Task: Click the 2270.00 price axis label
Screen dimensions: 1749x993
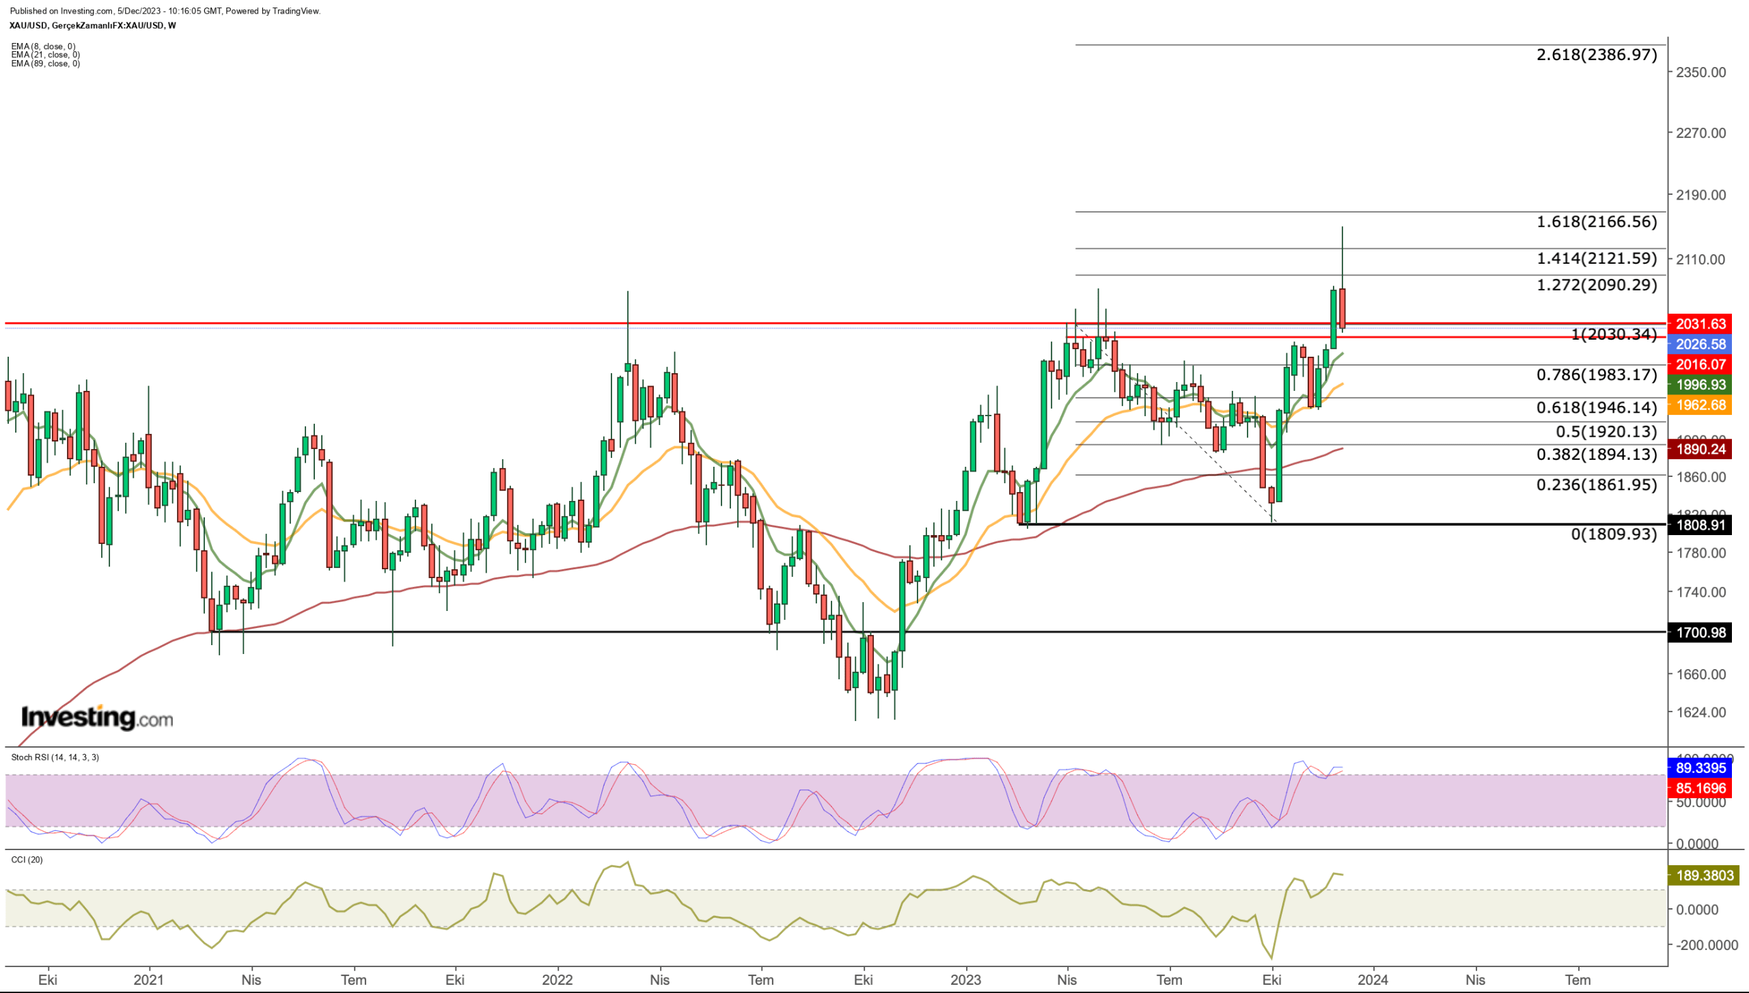Action: (1700, 133)
